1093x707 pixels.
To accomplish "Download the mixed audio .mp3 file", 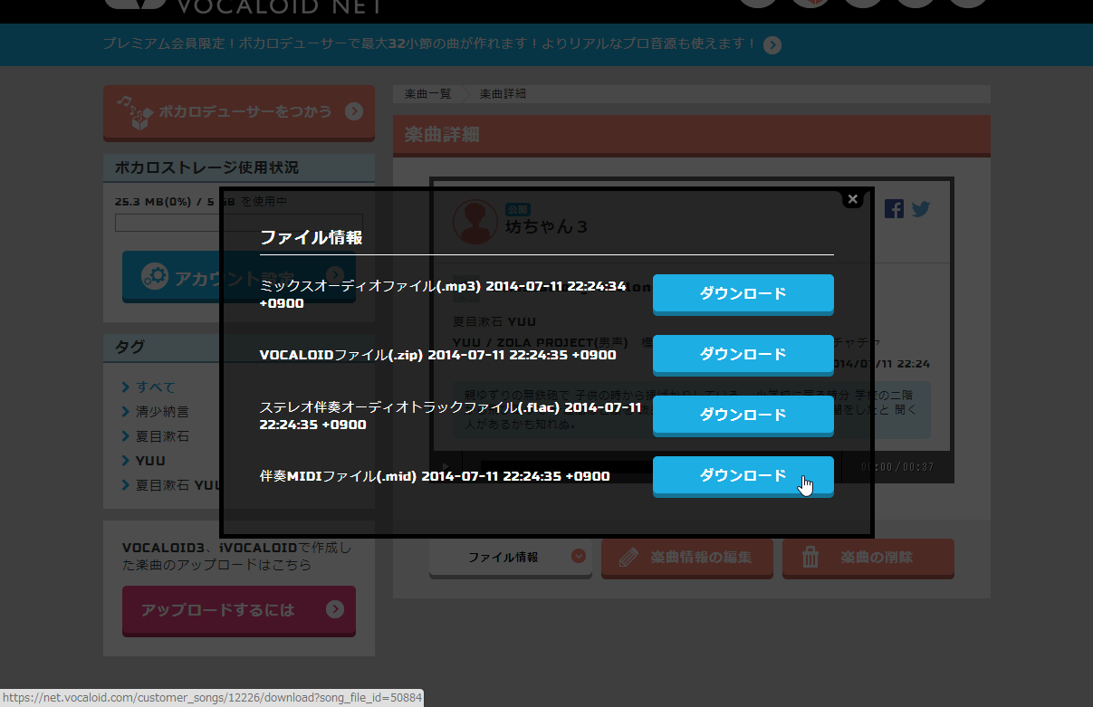I will (743, 294).
